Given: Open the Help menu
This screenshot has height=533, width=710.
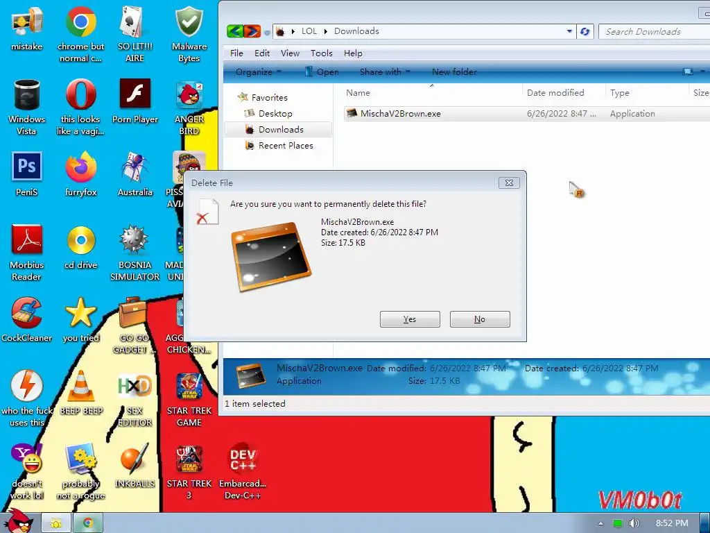Looking at the screenshot, I should pos(353,53).
